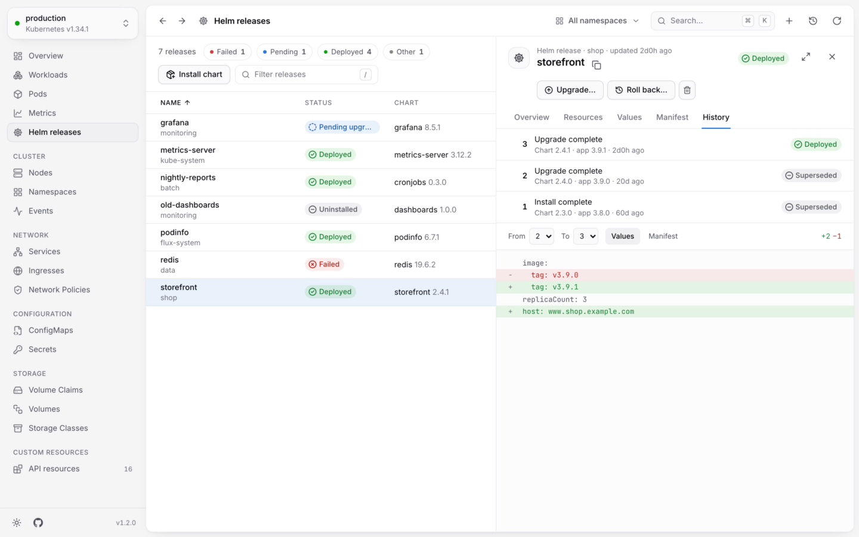Viewport: 859px width, 537px height.
Task: Select the redis release row
Action: [321, 265]
